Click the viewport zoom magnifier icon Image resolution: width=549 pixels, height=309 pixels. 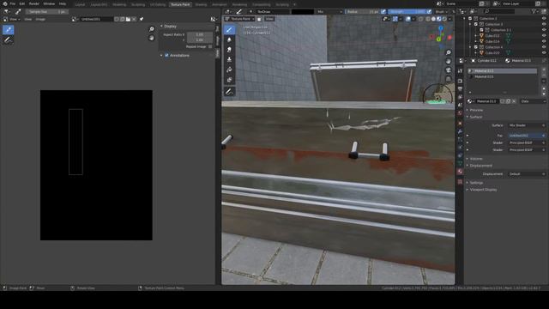click(x=448, y=52)
